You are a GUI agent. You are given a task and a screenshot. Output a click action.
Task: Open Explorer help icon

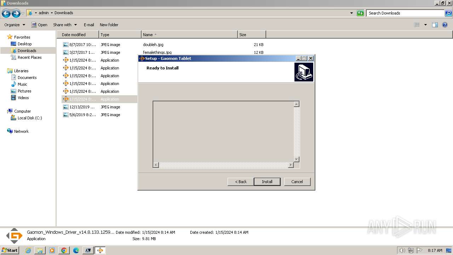[445, 25]
